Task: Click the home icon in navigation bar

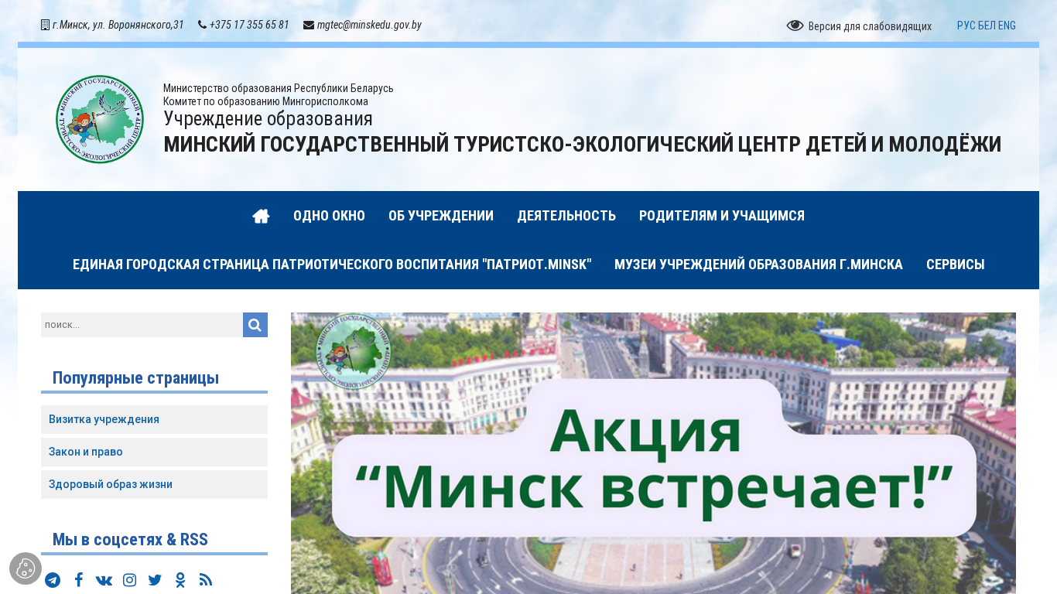Action: click(x=261, y=216)
